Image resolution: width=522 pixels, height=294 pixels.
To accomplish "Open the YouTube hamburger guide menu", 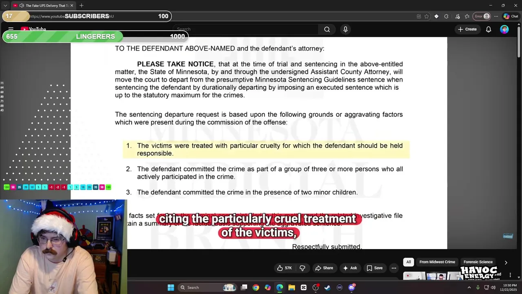I will coord(11,29).
